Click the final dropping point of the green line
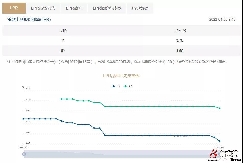Image resolution: width=243 pixels, height=163 pixels. click(220, 108)
